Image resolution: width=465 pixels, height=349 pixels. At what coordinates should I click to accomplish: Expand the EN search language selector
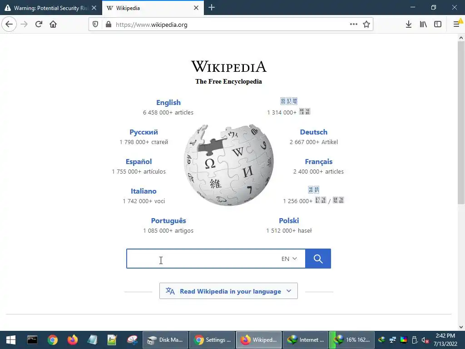(x=289, y=259)
